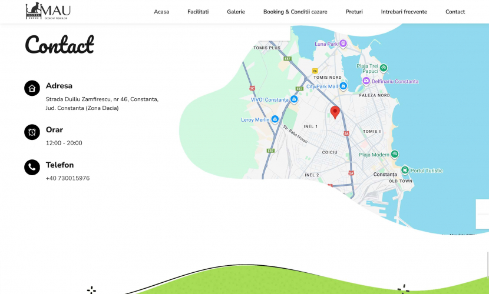Click the Constanța city label on map
This screenshot has width=489, height=294.
click(x=385, y=175)
